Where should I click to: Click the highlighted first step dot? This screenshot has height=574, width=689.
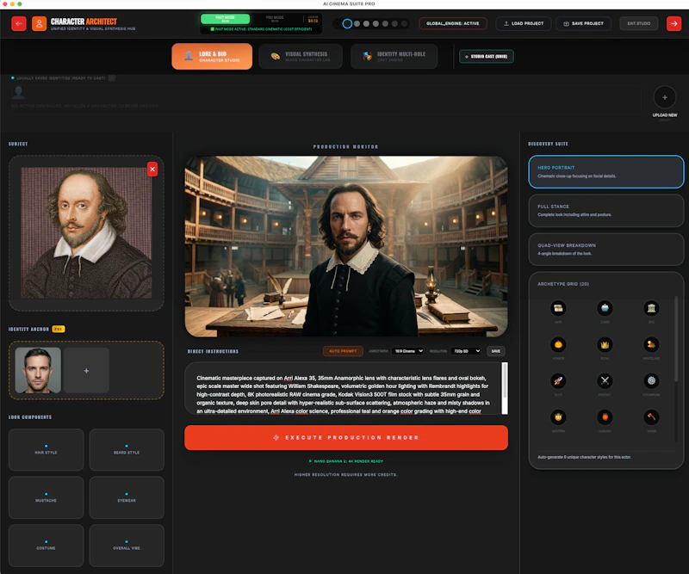[347, 24]
